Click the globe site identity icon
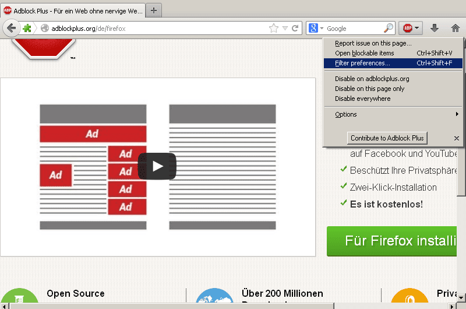This screenshot has width=466, height=309. click(45, 28)
